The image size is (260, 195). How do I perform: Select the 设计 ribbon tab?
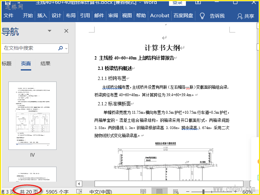pos(56,16)
